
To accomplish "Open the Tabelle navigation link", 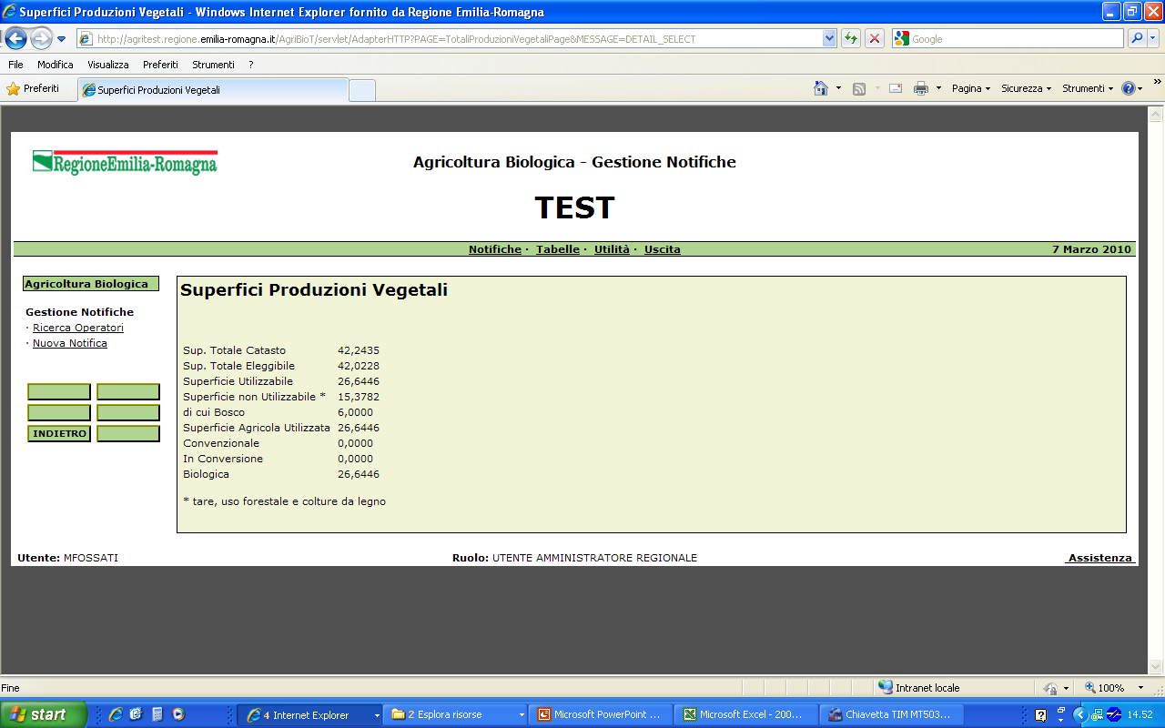I will tap(558, 249).
